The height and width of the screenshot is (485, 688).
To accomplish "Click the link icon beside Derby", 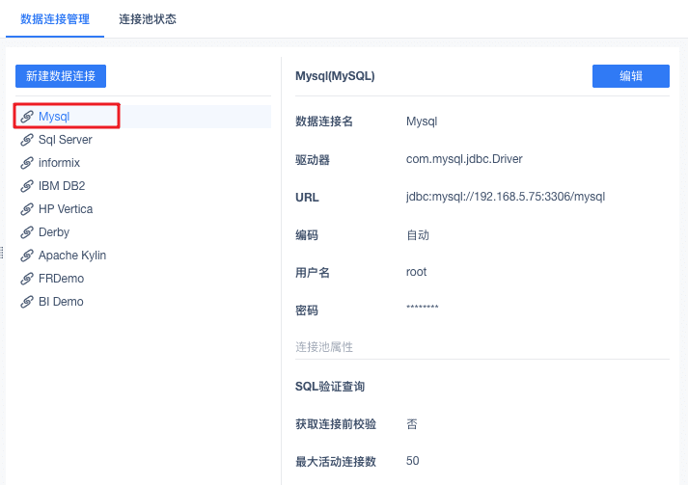I will coord(27,232).
